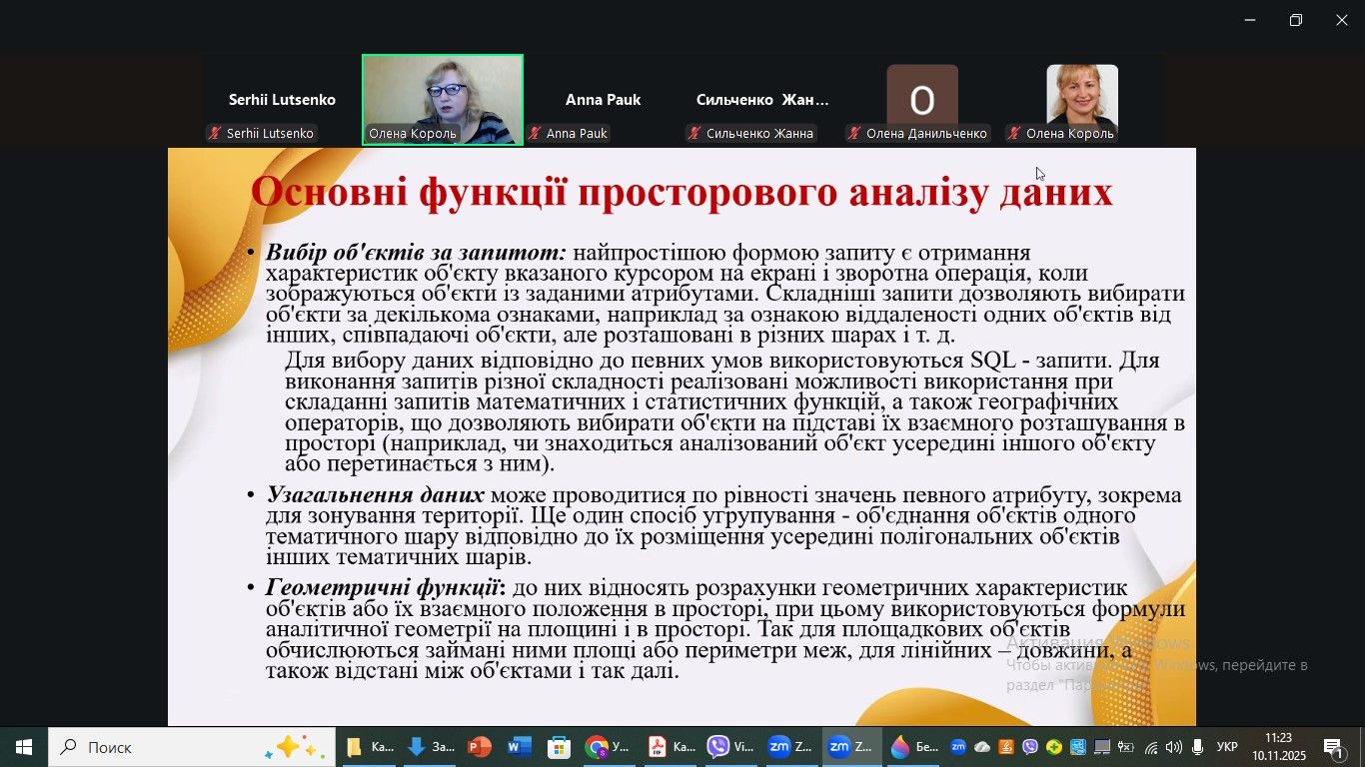Click the Олена Данильченко participant avatar
The image size is (1365, 767).
pos(921,98)
